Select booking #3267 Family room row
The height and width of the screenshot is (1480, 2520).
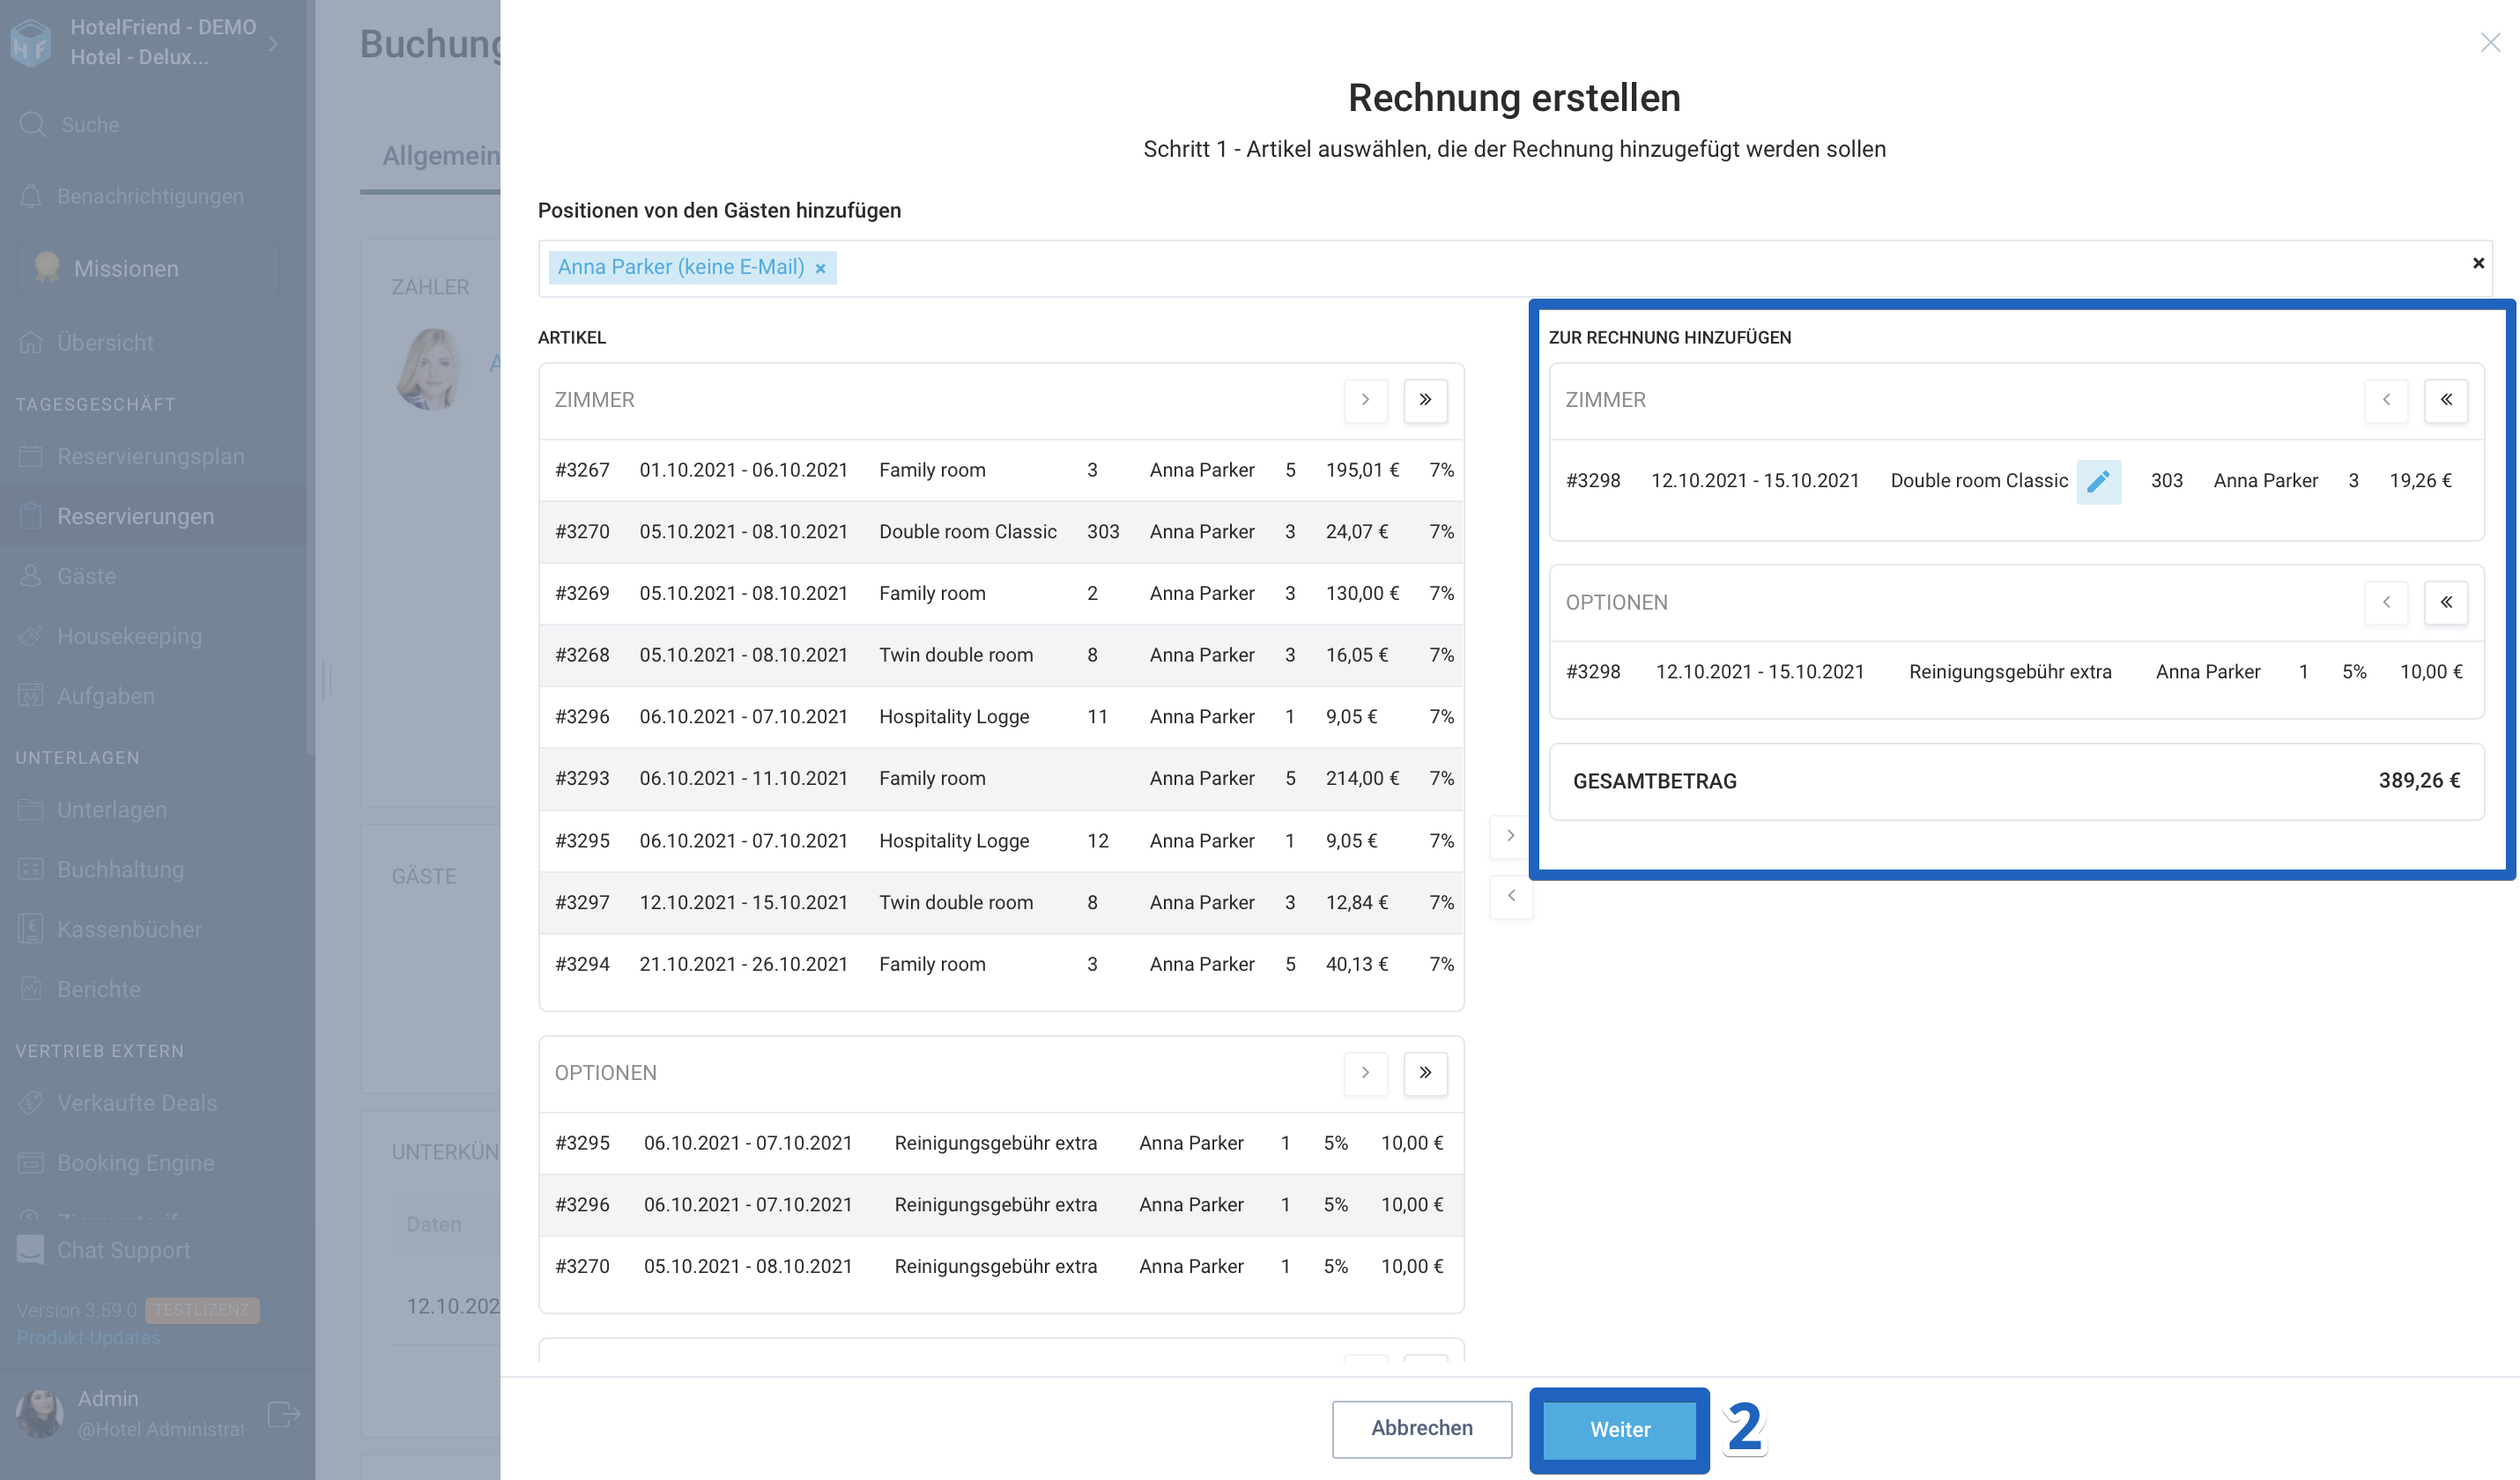pos(1000,470)
